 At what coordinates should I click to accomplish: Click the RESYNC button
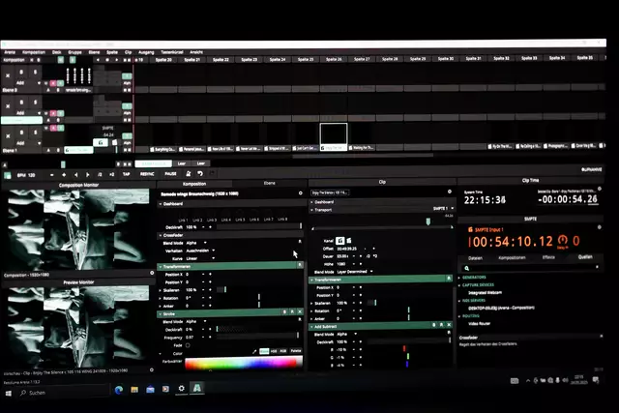pyautogui.click(x=146, y=174)
